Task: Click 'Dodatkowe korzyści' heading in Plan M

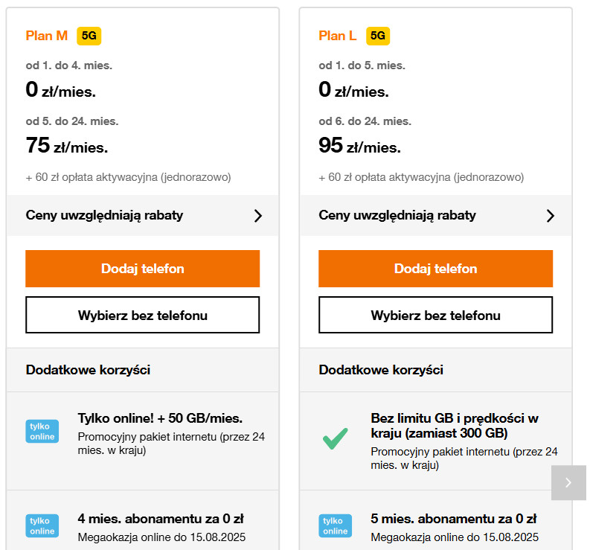Action: pyautogui.click(x=88, y=370)
